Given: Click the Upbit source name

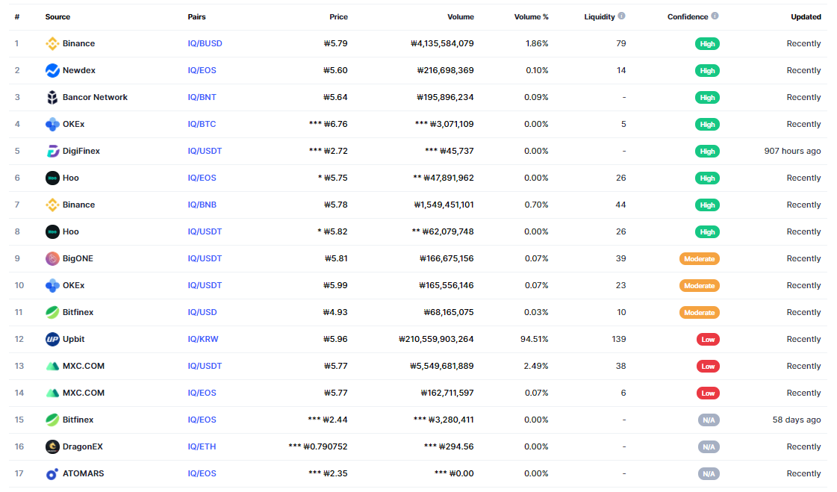Looking at the screenshot, I should pyautogui.click(x=74, y=340).
